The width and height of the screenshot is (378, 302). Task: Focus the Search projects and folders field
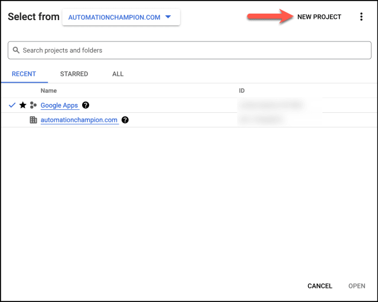tap(190, 50)
